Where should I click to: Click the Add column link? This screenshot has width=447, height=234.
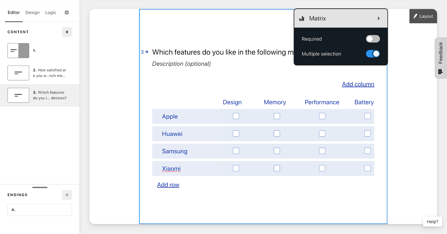(x=358, y=84)
